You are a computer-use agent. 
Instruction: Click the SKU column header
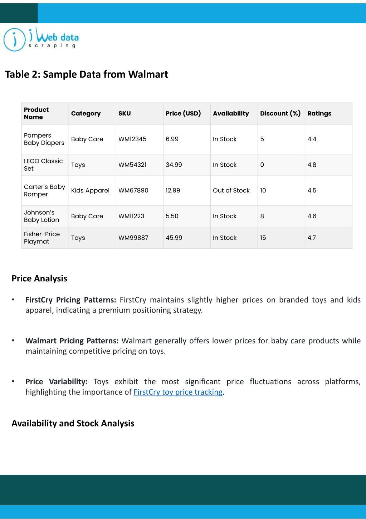coord(125,113)
